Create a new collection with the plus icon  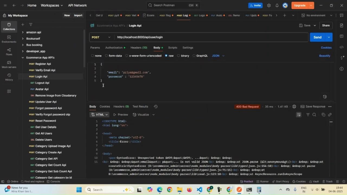pyautogui.click(x=23, y=25)
